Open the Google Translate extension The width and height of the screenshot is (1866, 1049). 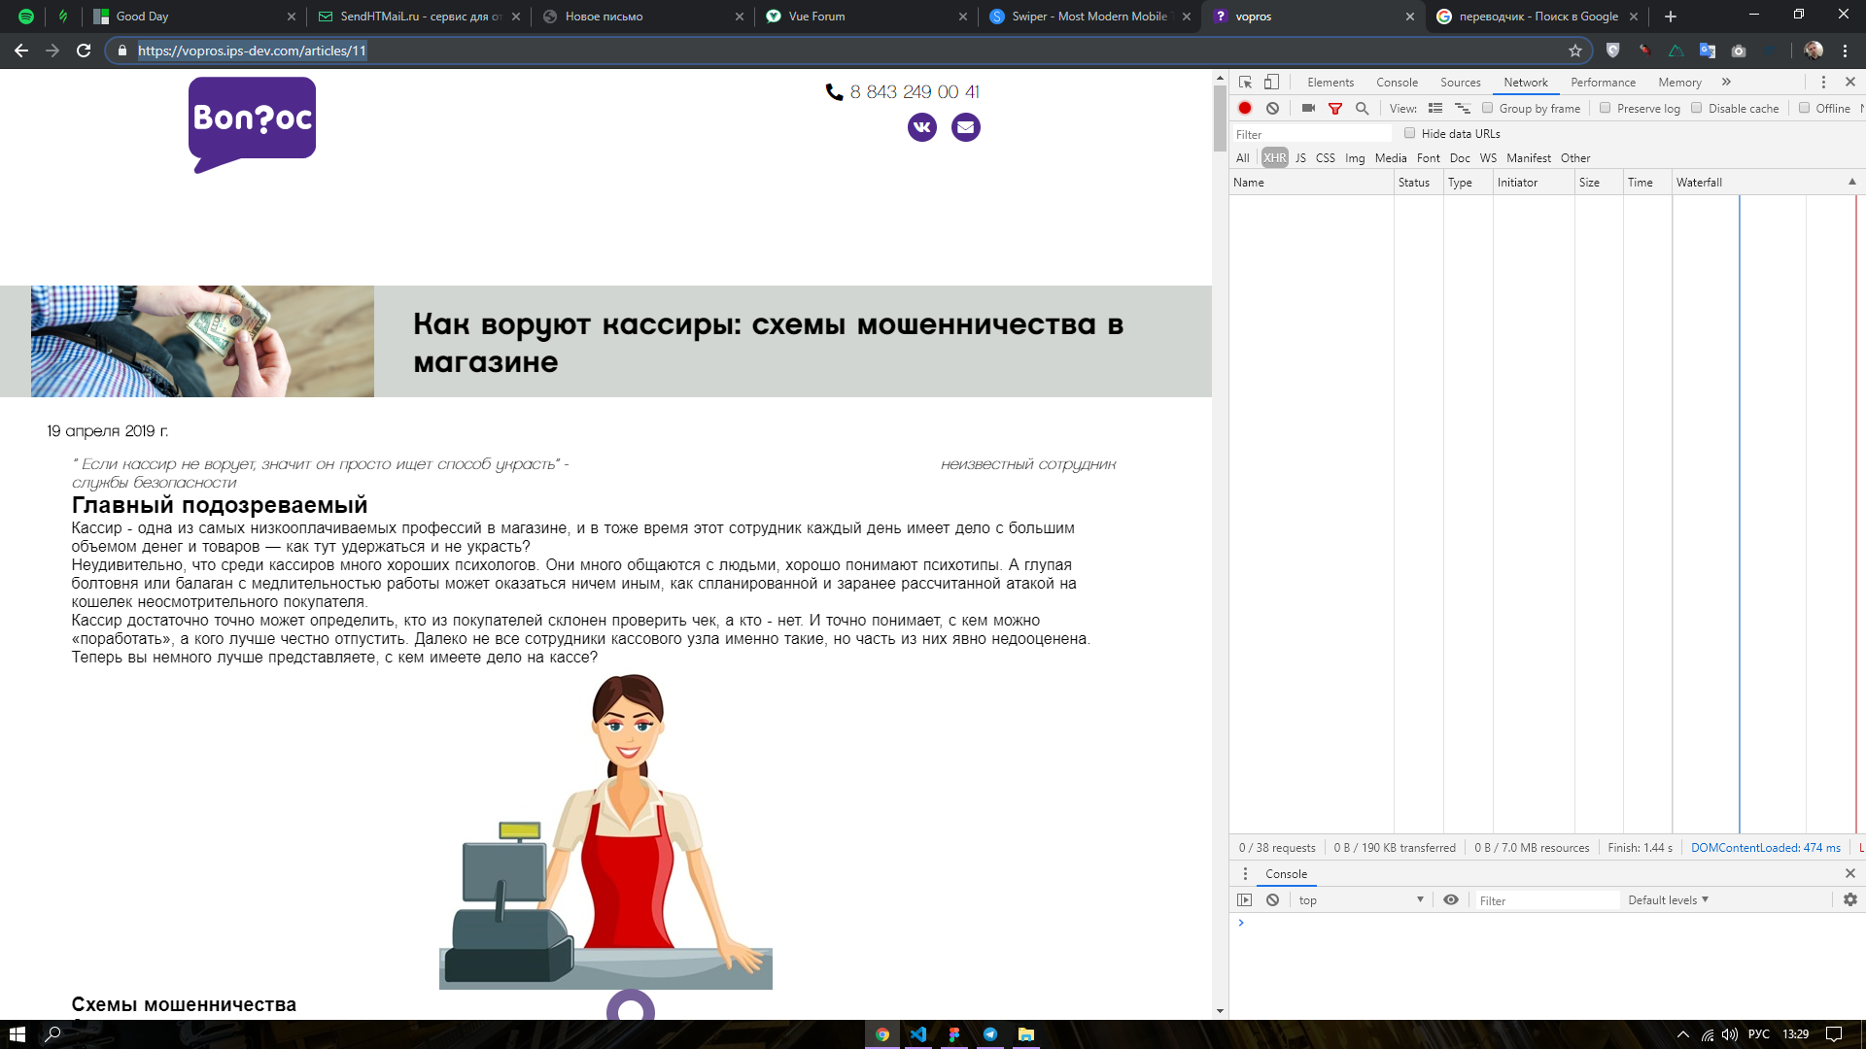1708,51
